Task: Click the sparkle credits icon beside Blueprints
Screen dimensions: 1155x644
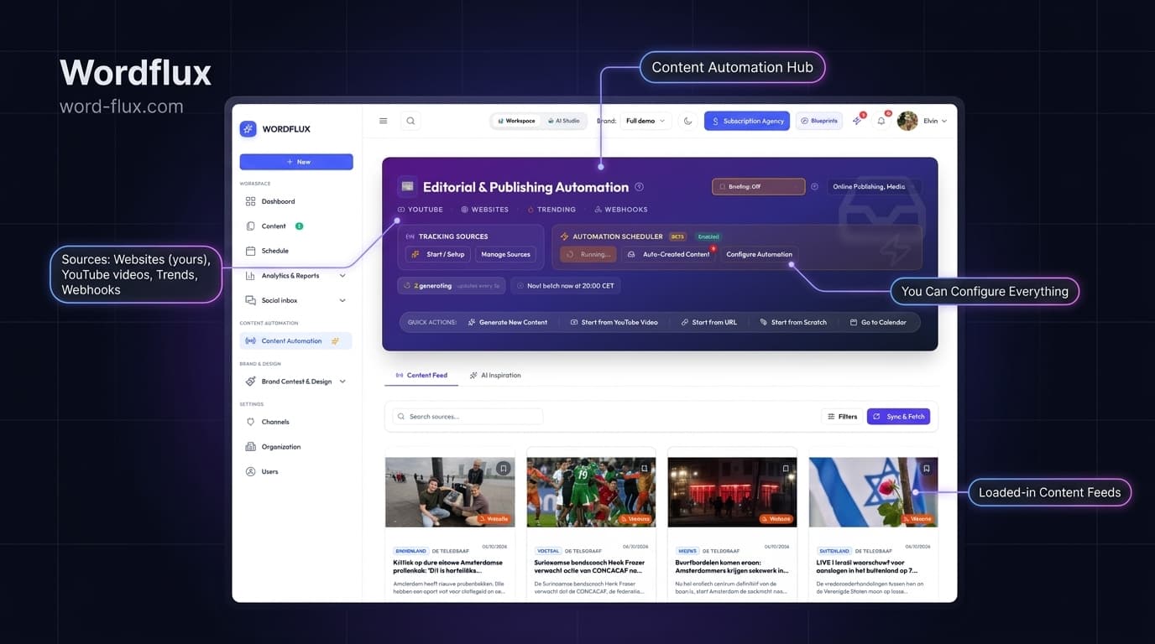Action: (x=857, y=121)
